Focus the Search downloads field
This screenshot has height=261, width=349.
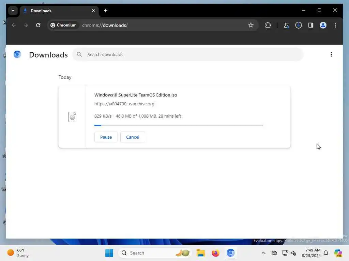[188, 54]
